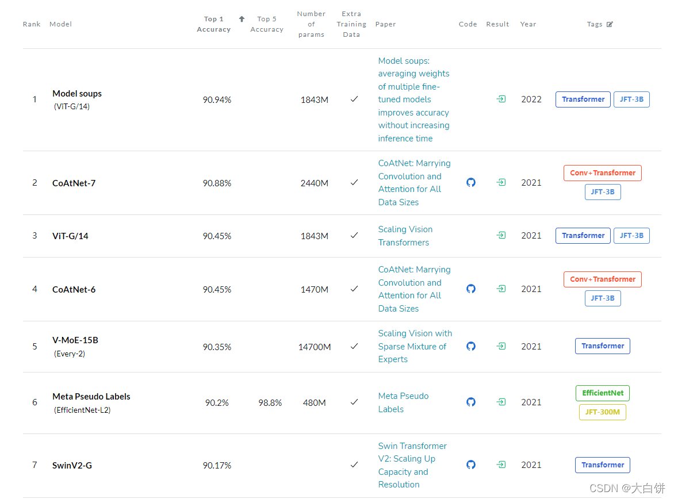
Task: Click the JFT-300M yellow tag
Action: 603,412
